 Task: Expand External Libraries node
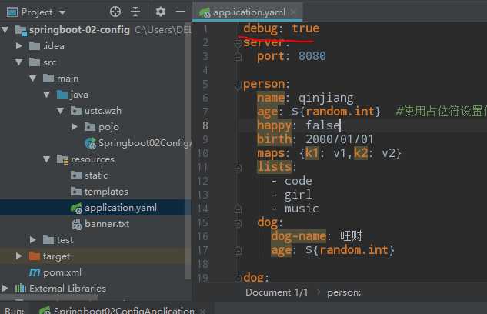point(5,289)
